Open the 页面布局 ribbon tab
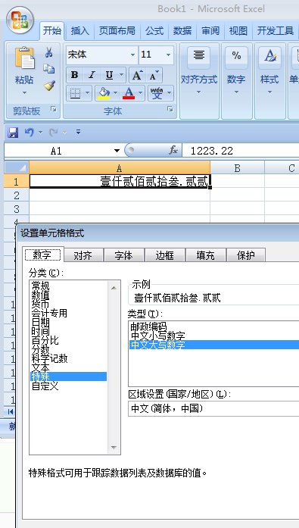 click(x=117, y=31)
